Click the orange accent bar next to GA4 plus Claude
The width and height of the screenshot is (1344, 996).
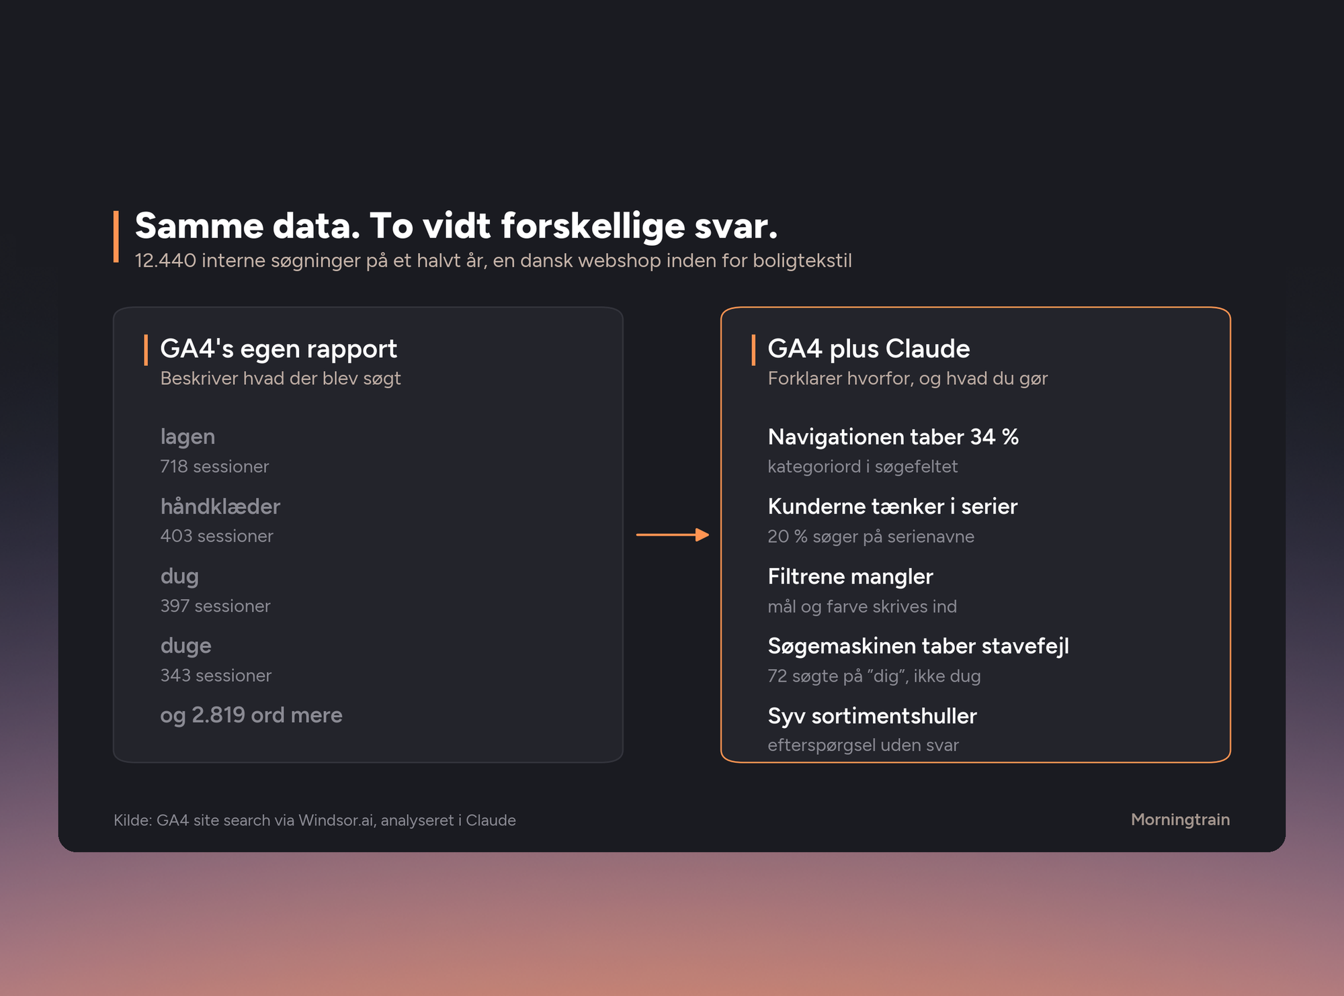coord(753,351)
